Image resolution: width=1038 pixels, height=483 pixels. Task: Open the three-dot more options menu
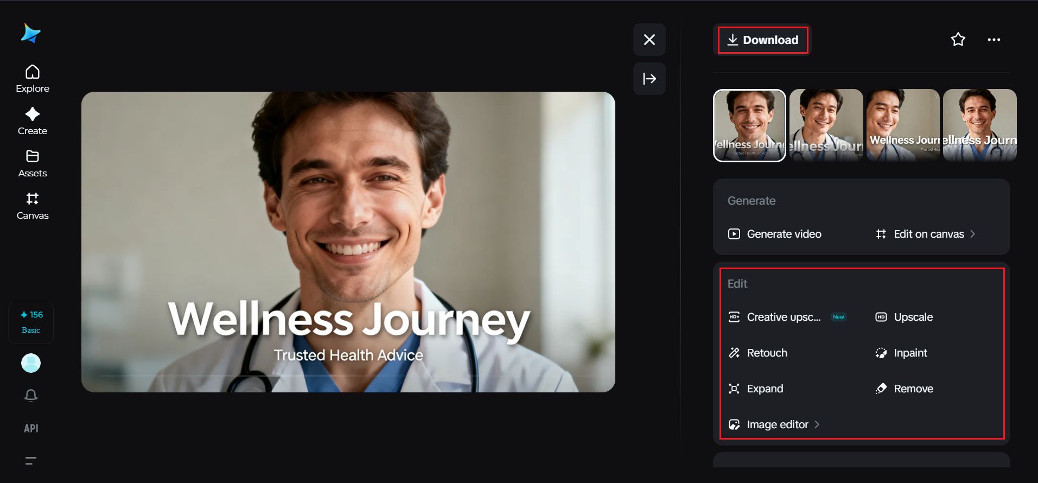point(994,40)
